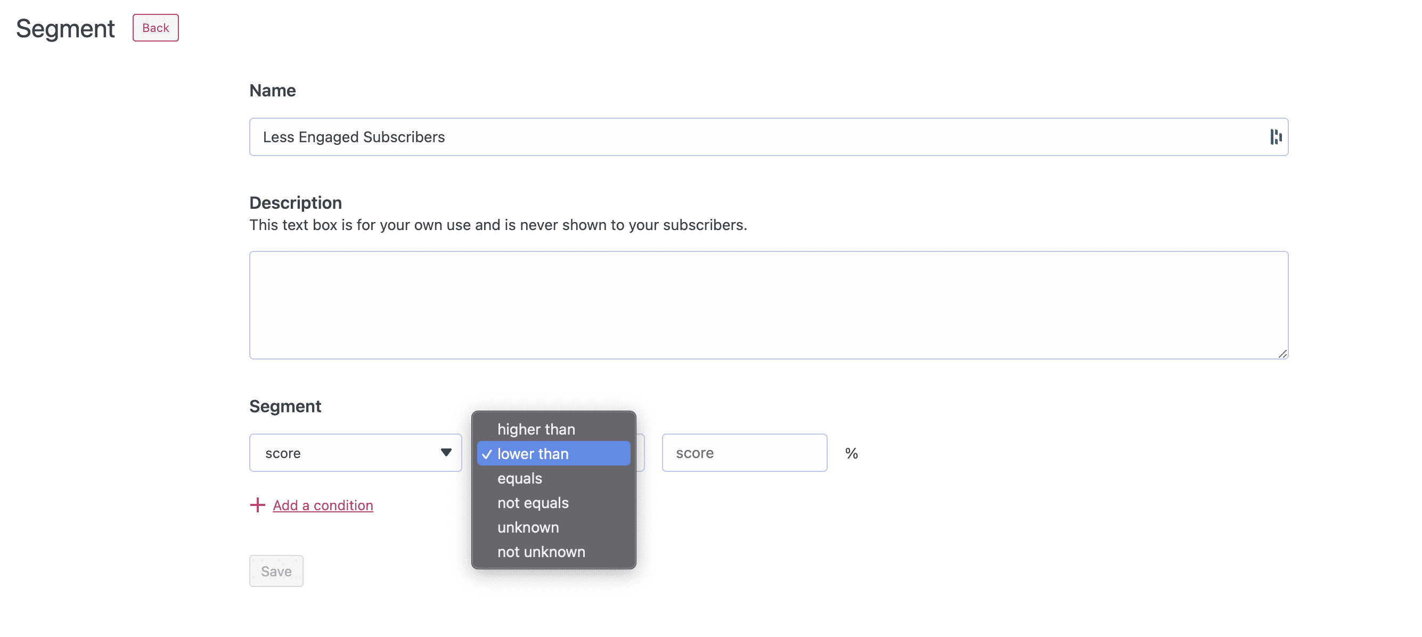Select 'not unknown' in the comparison menu
Viewport: 1422px width, 637px height.
tap(541, 551)
